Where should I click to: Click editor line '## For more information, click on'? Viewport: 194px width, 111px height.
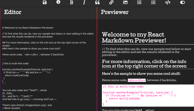click(x=44, y=44)
